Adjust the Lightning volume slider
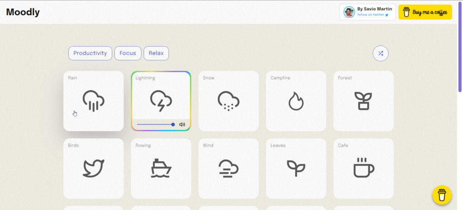Image resolution: width=463 pixels, height=210 pixels. (156, 125)
